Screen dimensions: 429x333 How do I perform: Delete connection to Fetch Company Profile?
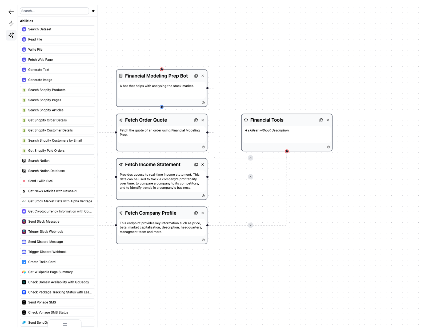pyautogui.click(x=250, y=225)
